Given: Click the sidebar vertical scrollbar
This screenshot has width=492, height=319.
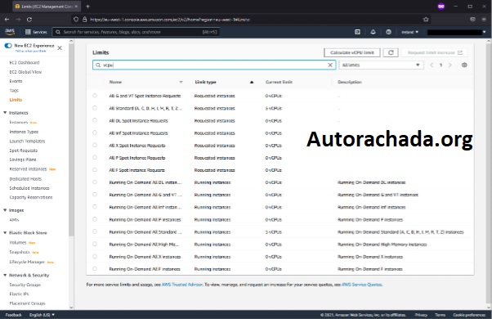Looking at the screenshot, I should (x=71, y=139).
